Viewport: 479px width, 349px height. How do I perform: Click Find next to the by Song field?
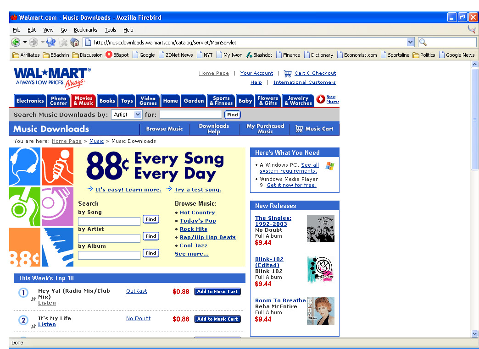pyautogui.click(x=151, y=219)
